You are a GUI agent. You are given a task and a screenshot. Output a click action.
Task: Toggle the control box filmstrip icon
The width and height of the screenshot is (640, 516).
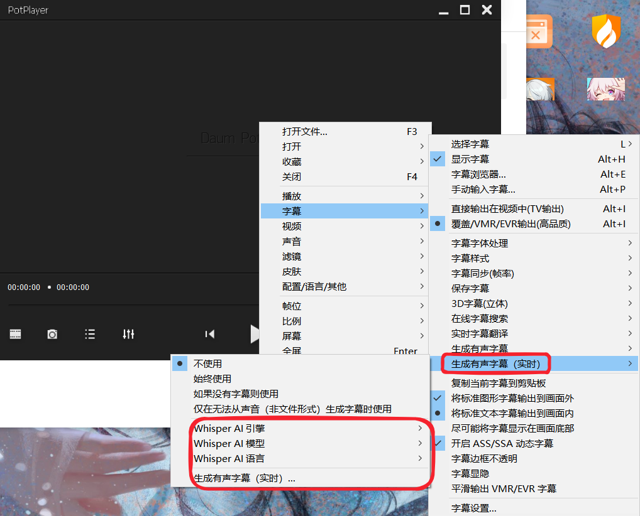click(15, 334)
